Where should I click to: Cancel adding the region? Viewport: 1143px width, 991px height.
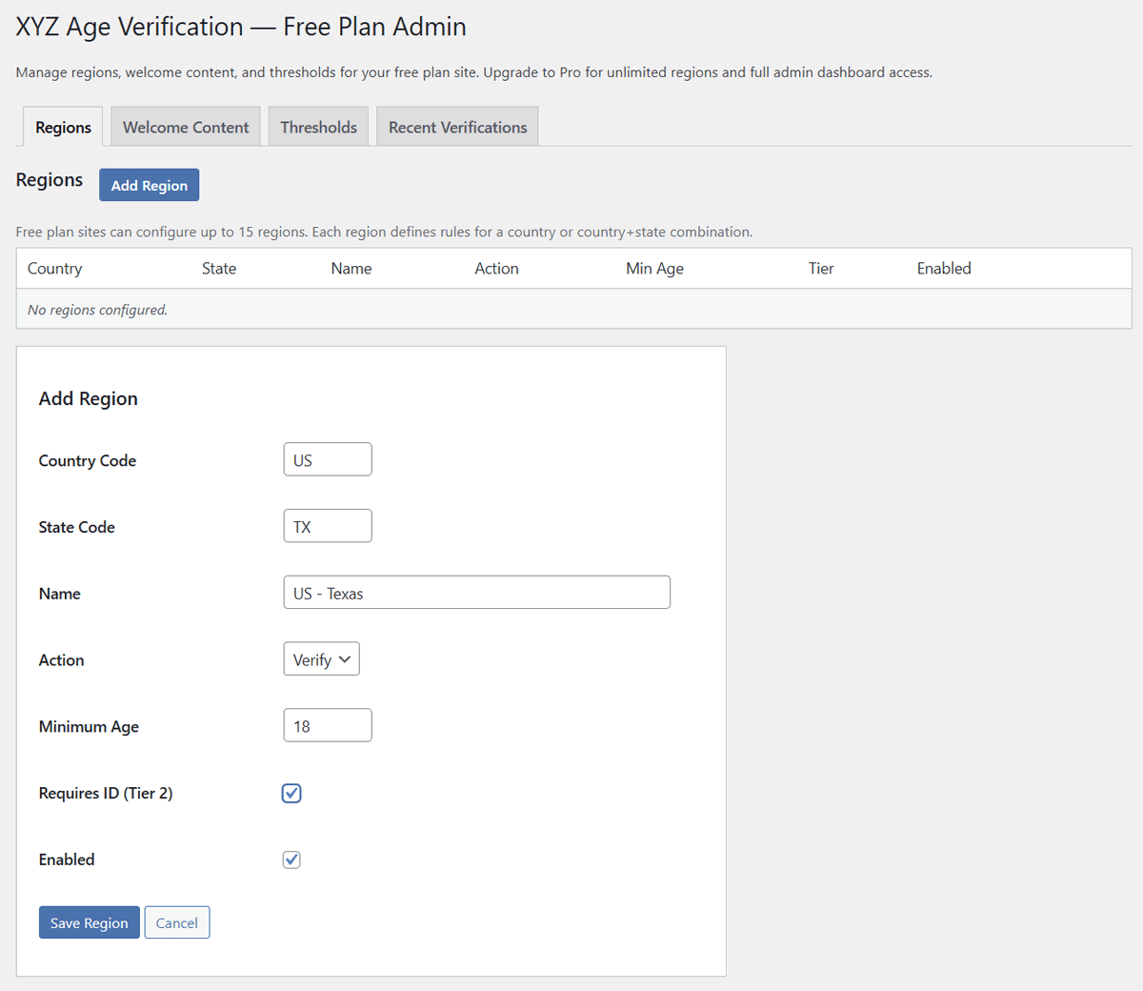tap(177, 922)
